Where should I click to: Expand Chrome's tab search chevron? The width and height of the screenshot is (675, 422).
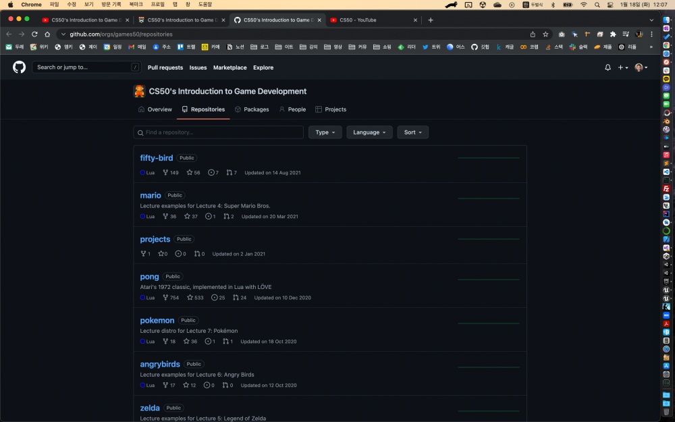(x=651, y=20)
